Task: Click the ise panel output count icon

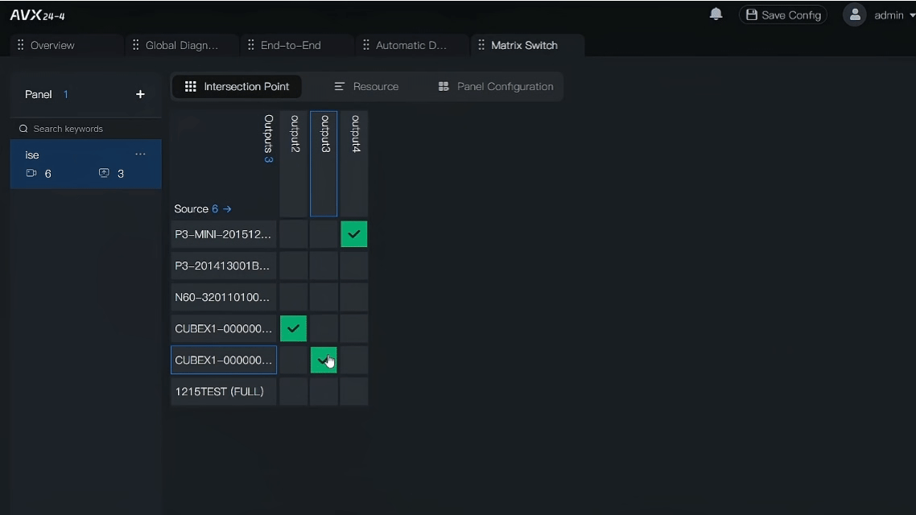Action: click(x=104, y=174)
